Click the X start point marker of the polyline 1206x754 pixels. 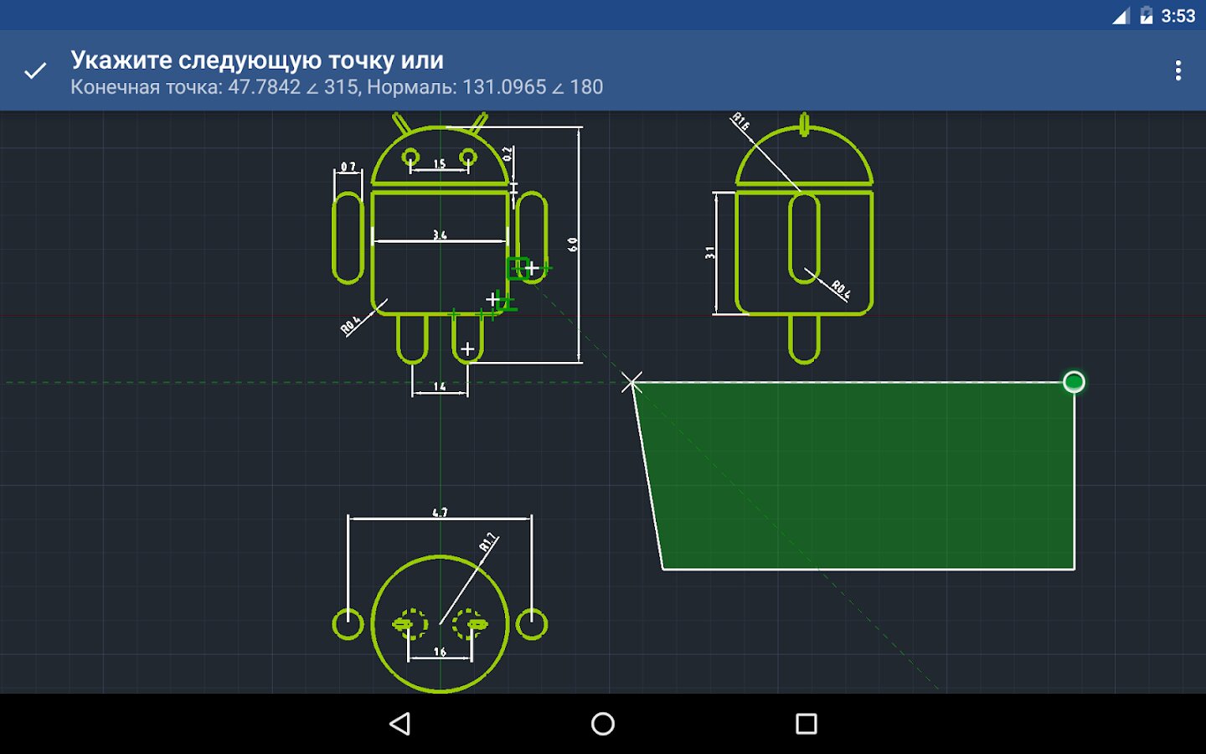click(x=632, y=383)
